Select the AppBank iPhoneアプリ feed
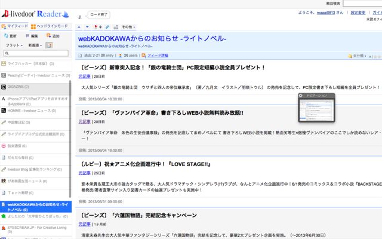 (35, 101)
